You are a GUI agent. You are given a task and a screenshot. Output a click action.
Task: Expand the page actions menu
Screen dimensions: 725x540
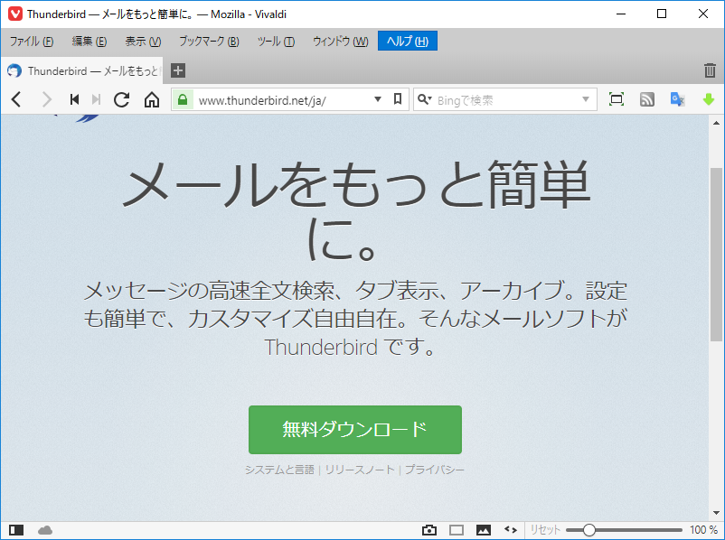click(511, 530)
